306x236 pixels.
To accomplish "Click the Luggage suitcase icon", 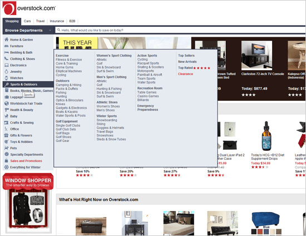I will coord(7,97).
